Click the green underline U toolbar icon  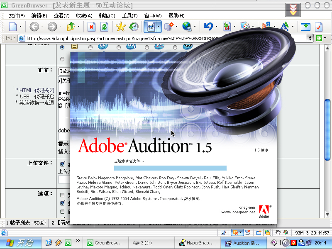coord(227,27)
